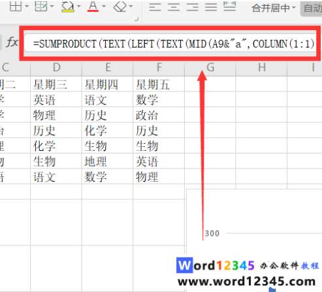Select 政治 cell in column F

(x=159, y=115)
